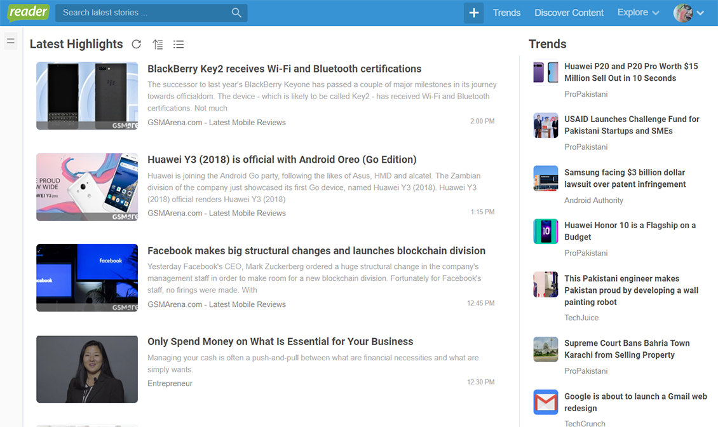The width and height of the screenshot is (718, 427).
Task: Click ProPakistani under Bahria Town story
Action: (586, 370)
